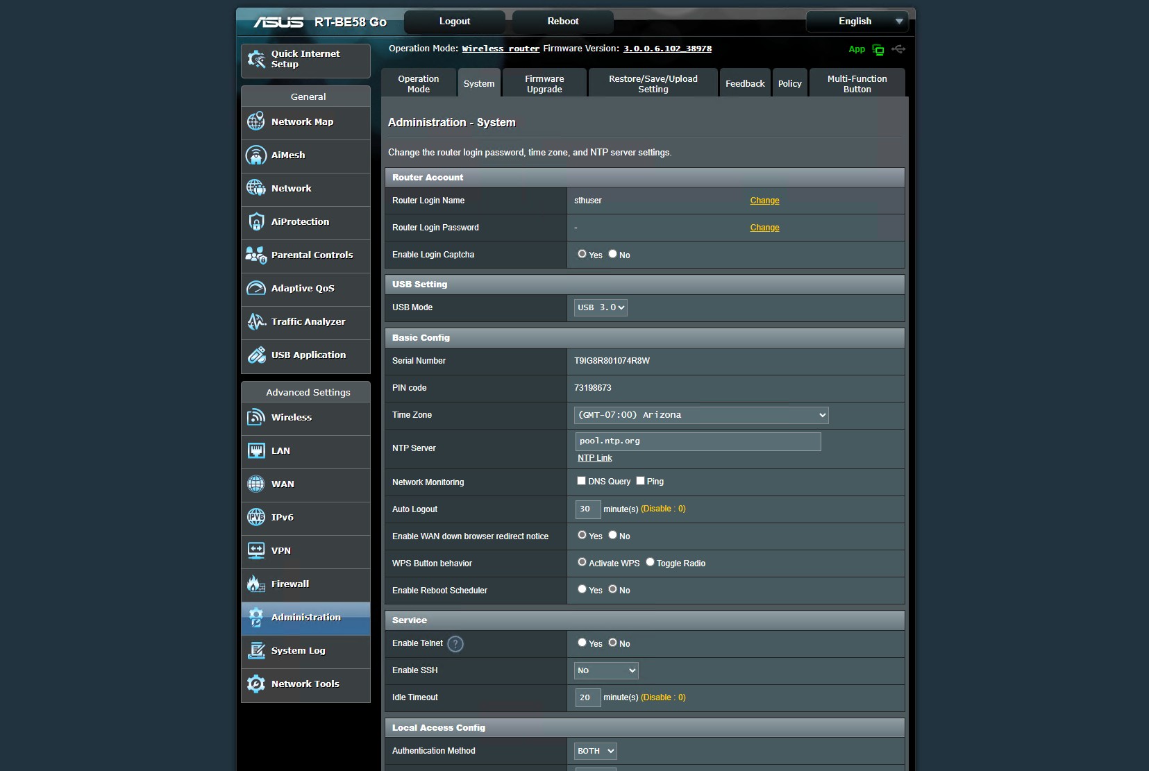This screenshot has width=1149, height=771.
Task: Click the Telnet help question mark icon
Action: (455, 644)
